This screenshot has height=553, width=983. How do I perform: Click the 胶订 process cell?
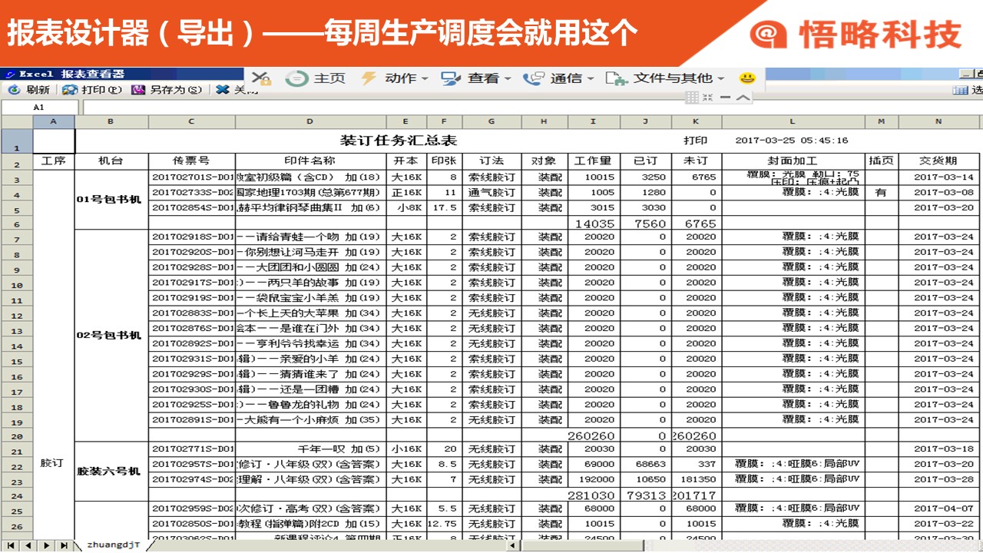click(53, 463)
